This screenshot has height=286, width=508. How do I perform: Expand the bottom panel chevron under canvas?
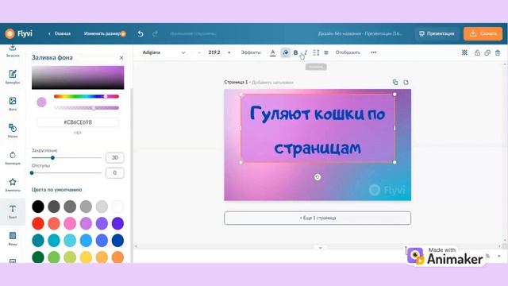point(320,248)
